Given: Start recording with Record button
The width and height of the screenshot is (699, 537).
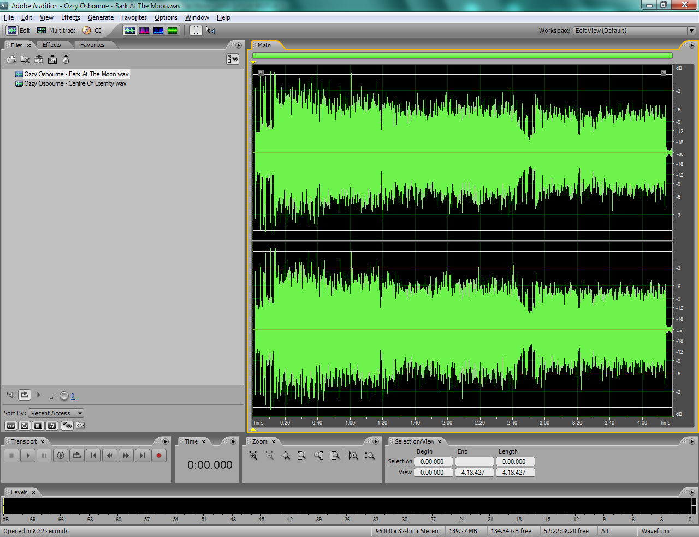Looking at the screenshot, I should coord(159,455).
